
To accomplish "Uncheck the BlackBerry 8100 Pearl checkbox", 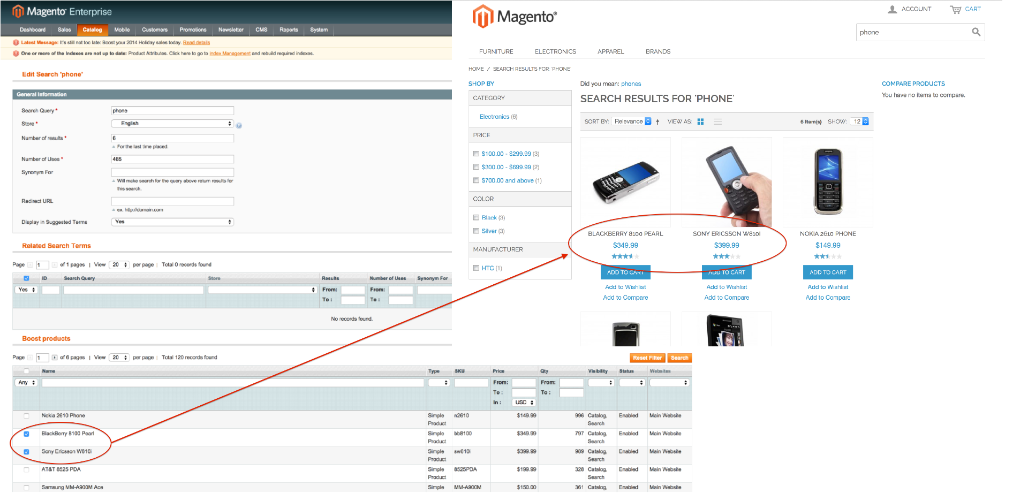I will click(x=26, y=434).
